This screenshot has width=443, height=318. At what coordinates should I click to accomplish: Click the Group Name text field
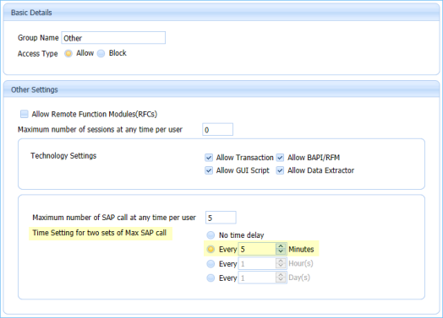113,38
